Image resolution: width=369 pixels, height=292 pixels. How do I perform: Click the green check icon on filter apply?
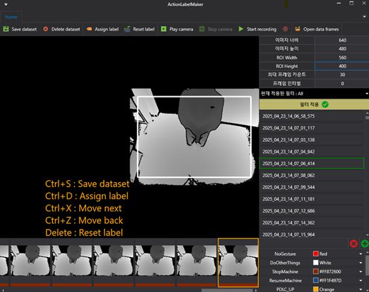325,104
